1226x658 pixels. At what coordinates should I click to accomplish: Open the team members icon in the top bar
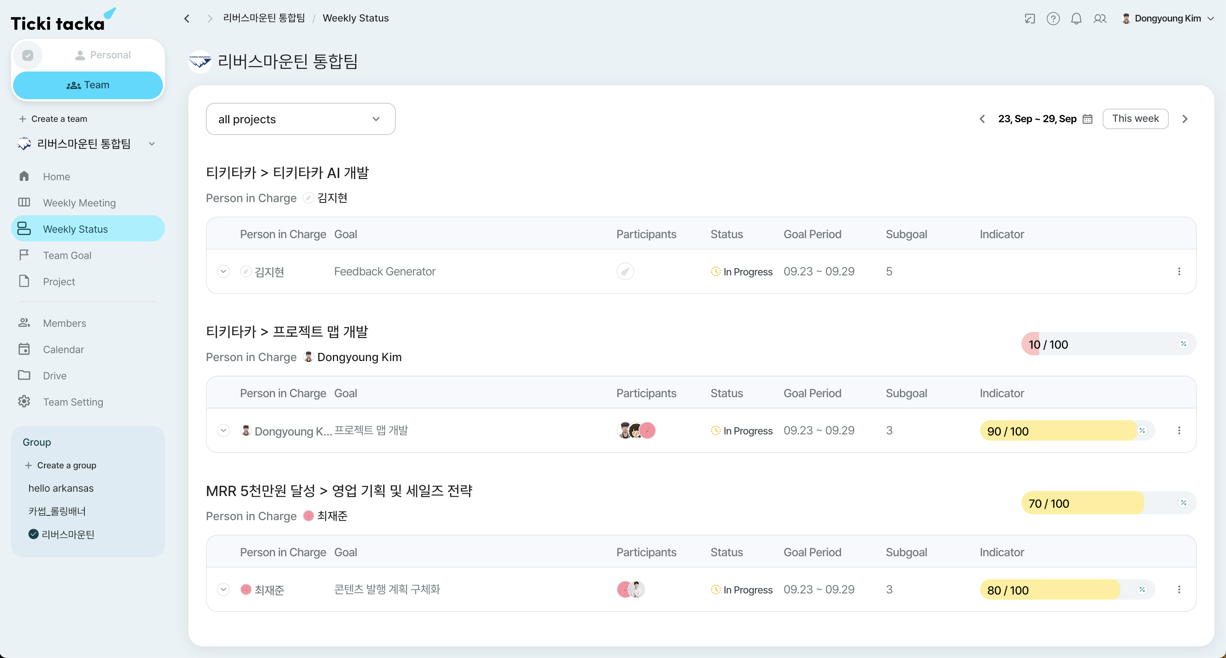coord(1100,19)
